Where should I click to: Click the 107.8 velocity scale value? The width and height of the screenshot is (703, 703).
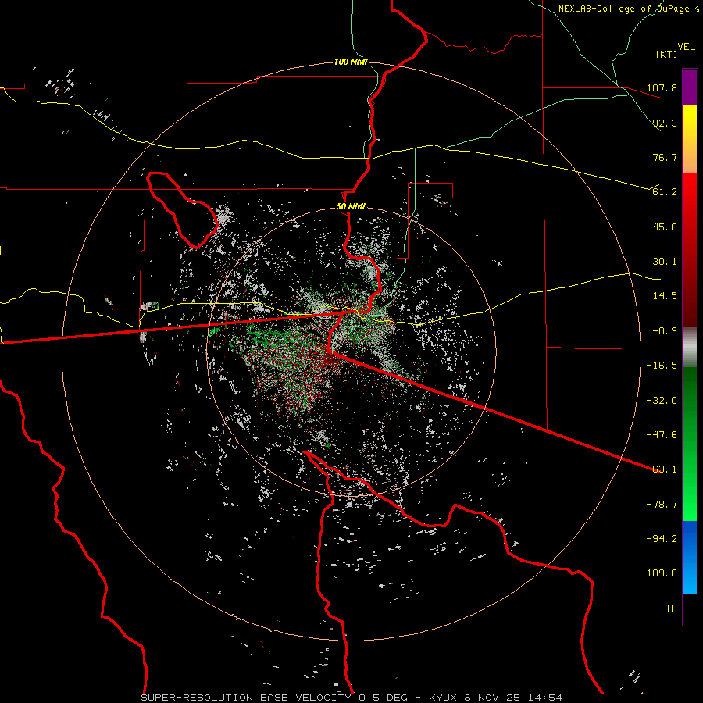[x=662, y=87]
